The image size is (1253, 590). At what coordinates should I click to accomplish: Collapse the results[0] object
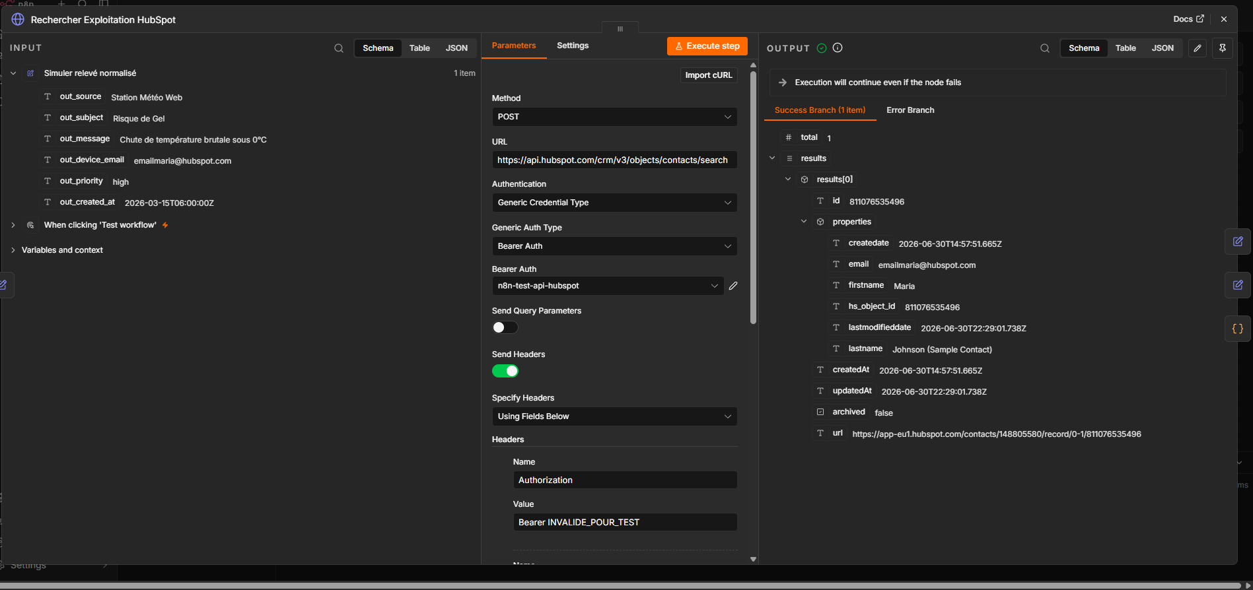click(x=788, y=180)
